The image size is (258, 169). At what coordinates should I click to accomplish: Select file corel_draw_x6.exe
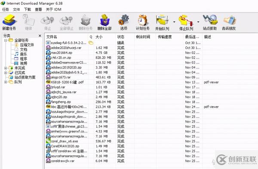[64, 141]
